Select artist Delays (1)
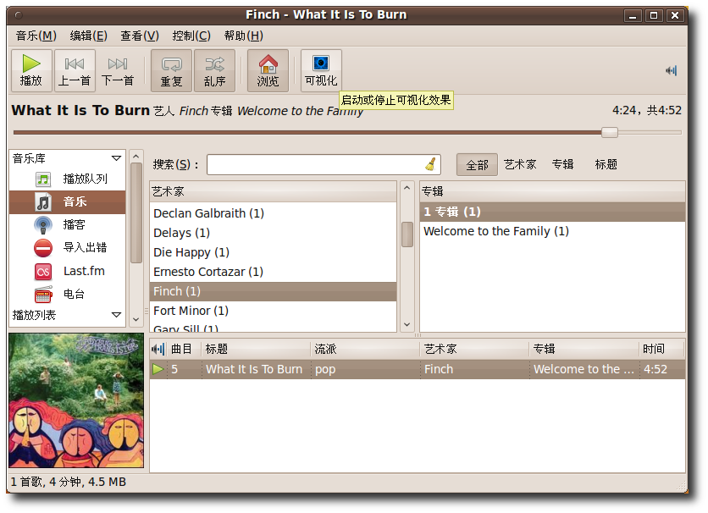This screenshot has height=513, width=708. [x=274, y=233]
